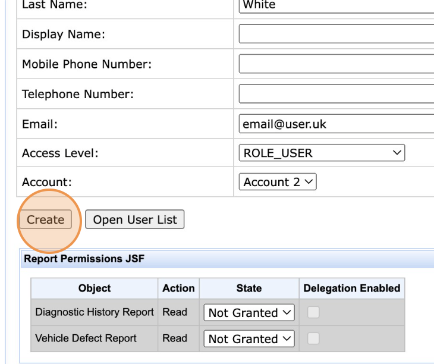Click the Email field with email@user.uk
Screen dimensions: 434x364
pyautogui.click(x=336, y=124)
